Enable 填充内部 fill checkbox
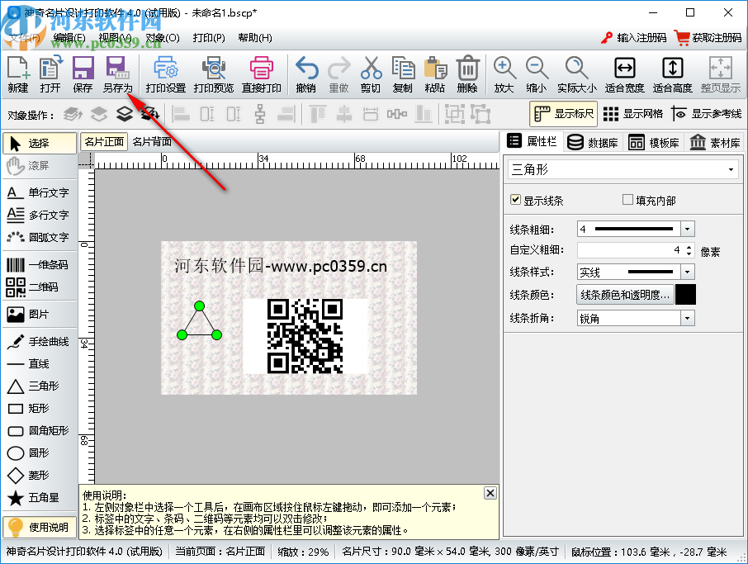The width and height of the screenshot is (748, 564). click(627, 200)
